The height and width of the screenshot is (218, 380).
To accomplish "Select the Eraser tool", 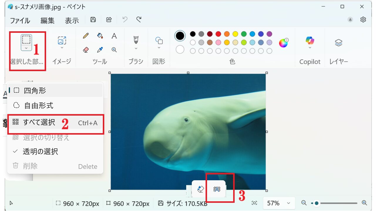I will [x=86, y=50].
